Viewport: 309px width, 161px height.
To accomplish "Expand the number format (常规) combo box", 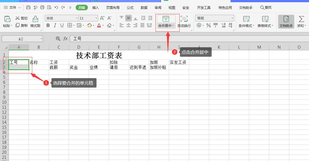I will tap(233, 18).
